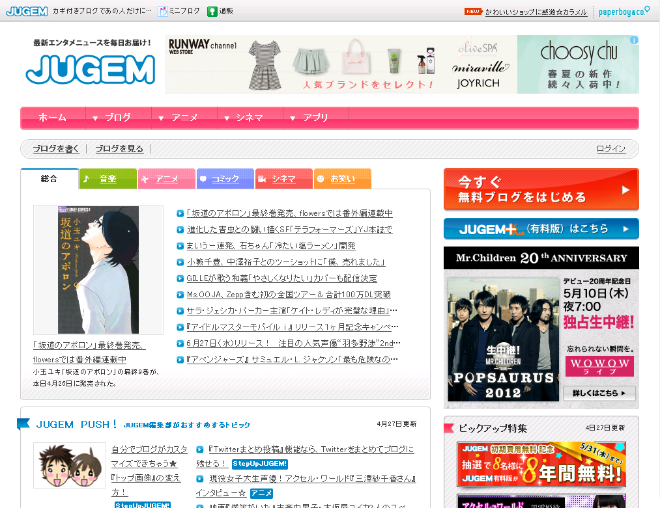Open the cartoon faces thumbnail in JUGEM PUSH
Viewport: 660px width, 508px height.
(x=70, y=465)
